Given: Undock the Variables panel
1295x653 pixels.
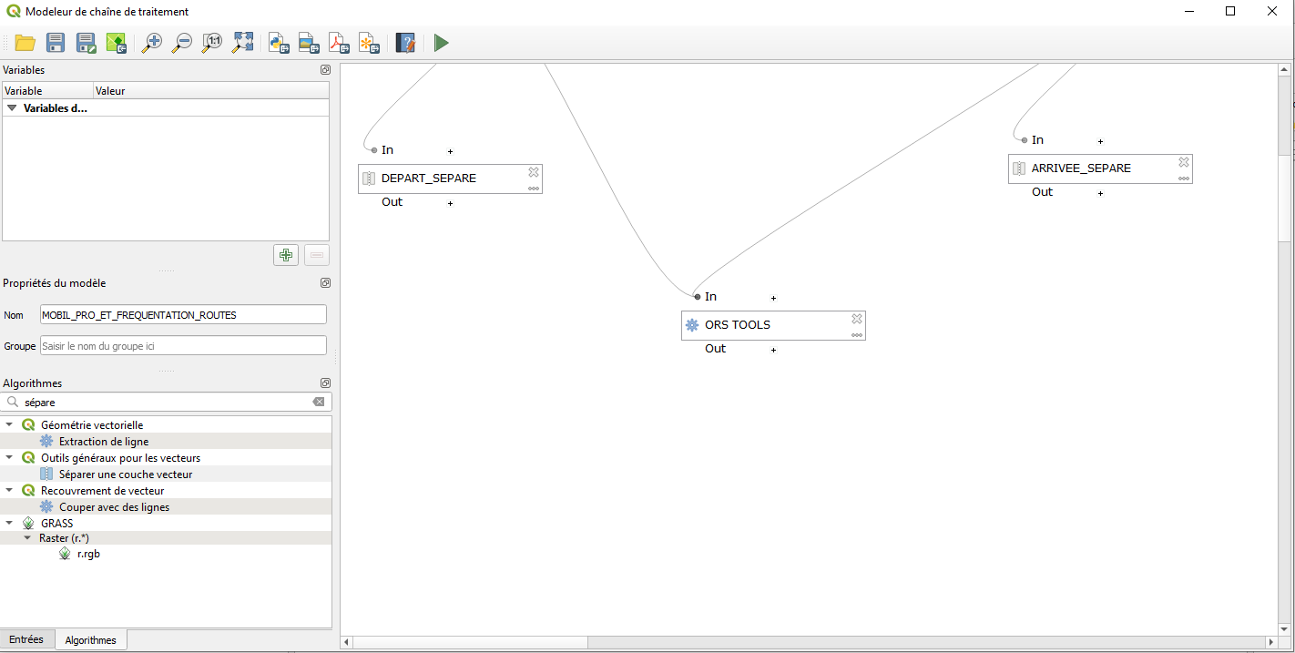Looking at the screenshot, I should click(x=325, y=70).
